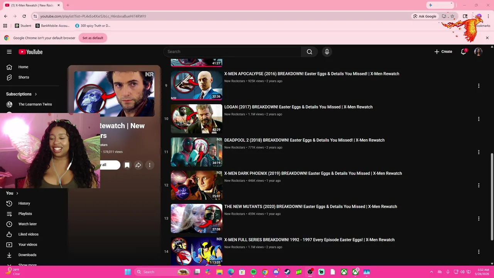Screen dimensions: 494x278
Task: Reload the page in Chrome
Action: [24, 16]
